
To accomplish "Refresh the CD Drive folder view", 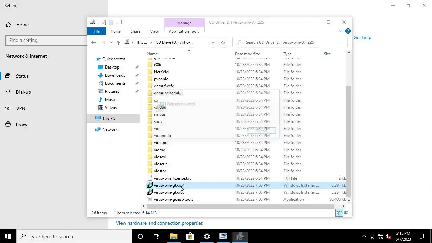I will (x=223, y=42).
